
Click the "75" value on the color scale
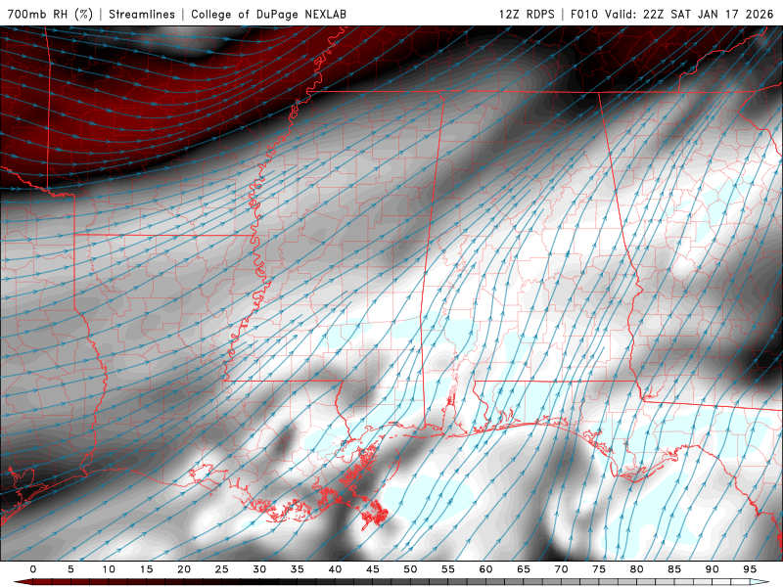599,569
